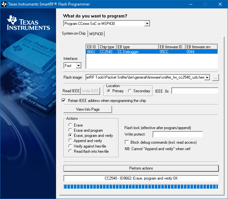Screen dimensions: 228x199
Task: Click the CC Debugger cell in device row
Action: 128,52
